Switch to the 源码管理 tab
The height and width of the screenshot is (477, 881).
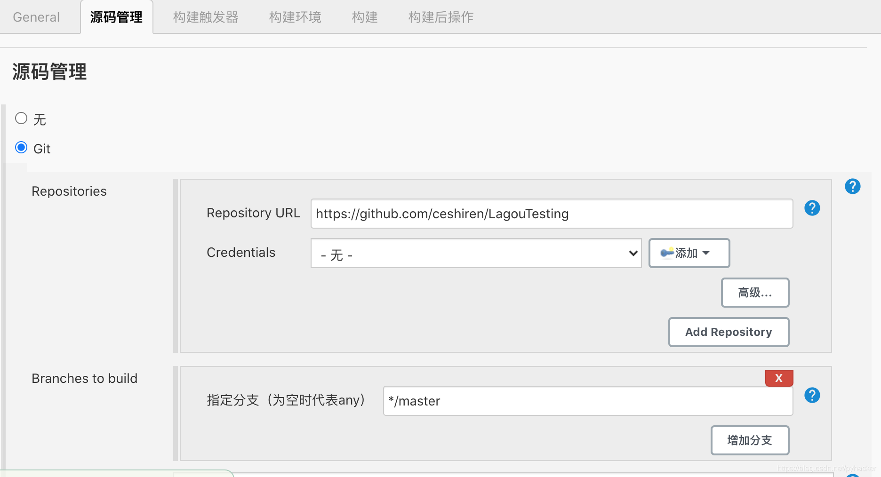pos(116,17)
